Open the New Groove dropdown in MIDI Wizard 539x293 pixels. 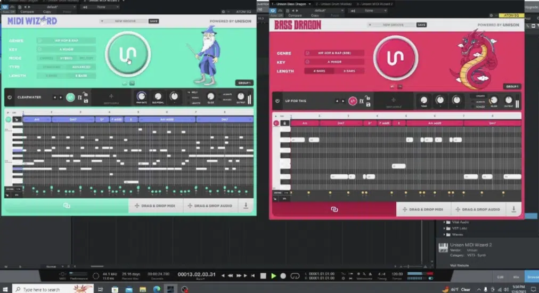coord(123,21)
